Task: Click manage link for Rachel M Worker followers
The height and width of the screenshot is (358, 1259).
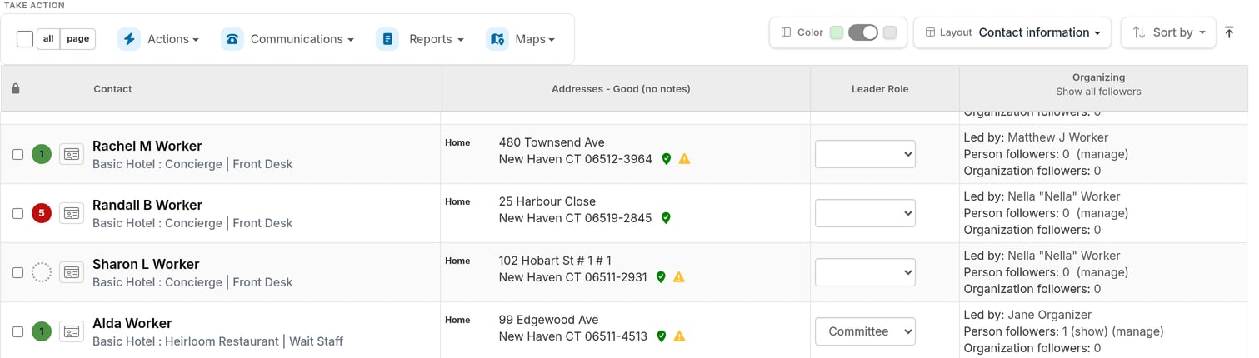Action: tap(1102, 154)
